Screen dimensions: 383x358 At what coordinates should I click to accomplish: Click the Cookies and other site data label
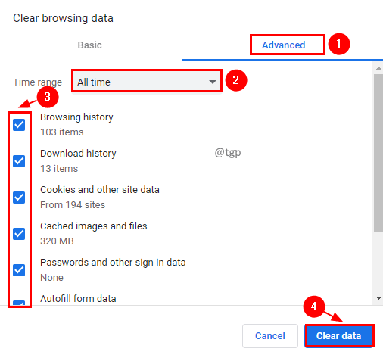100,190
